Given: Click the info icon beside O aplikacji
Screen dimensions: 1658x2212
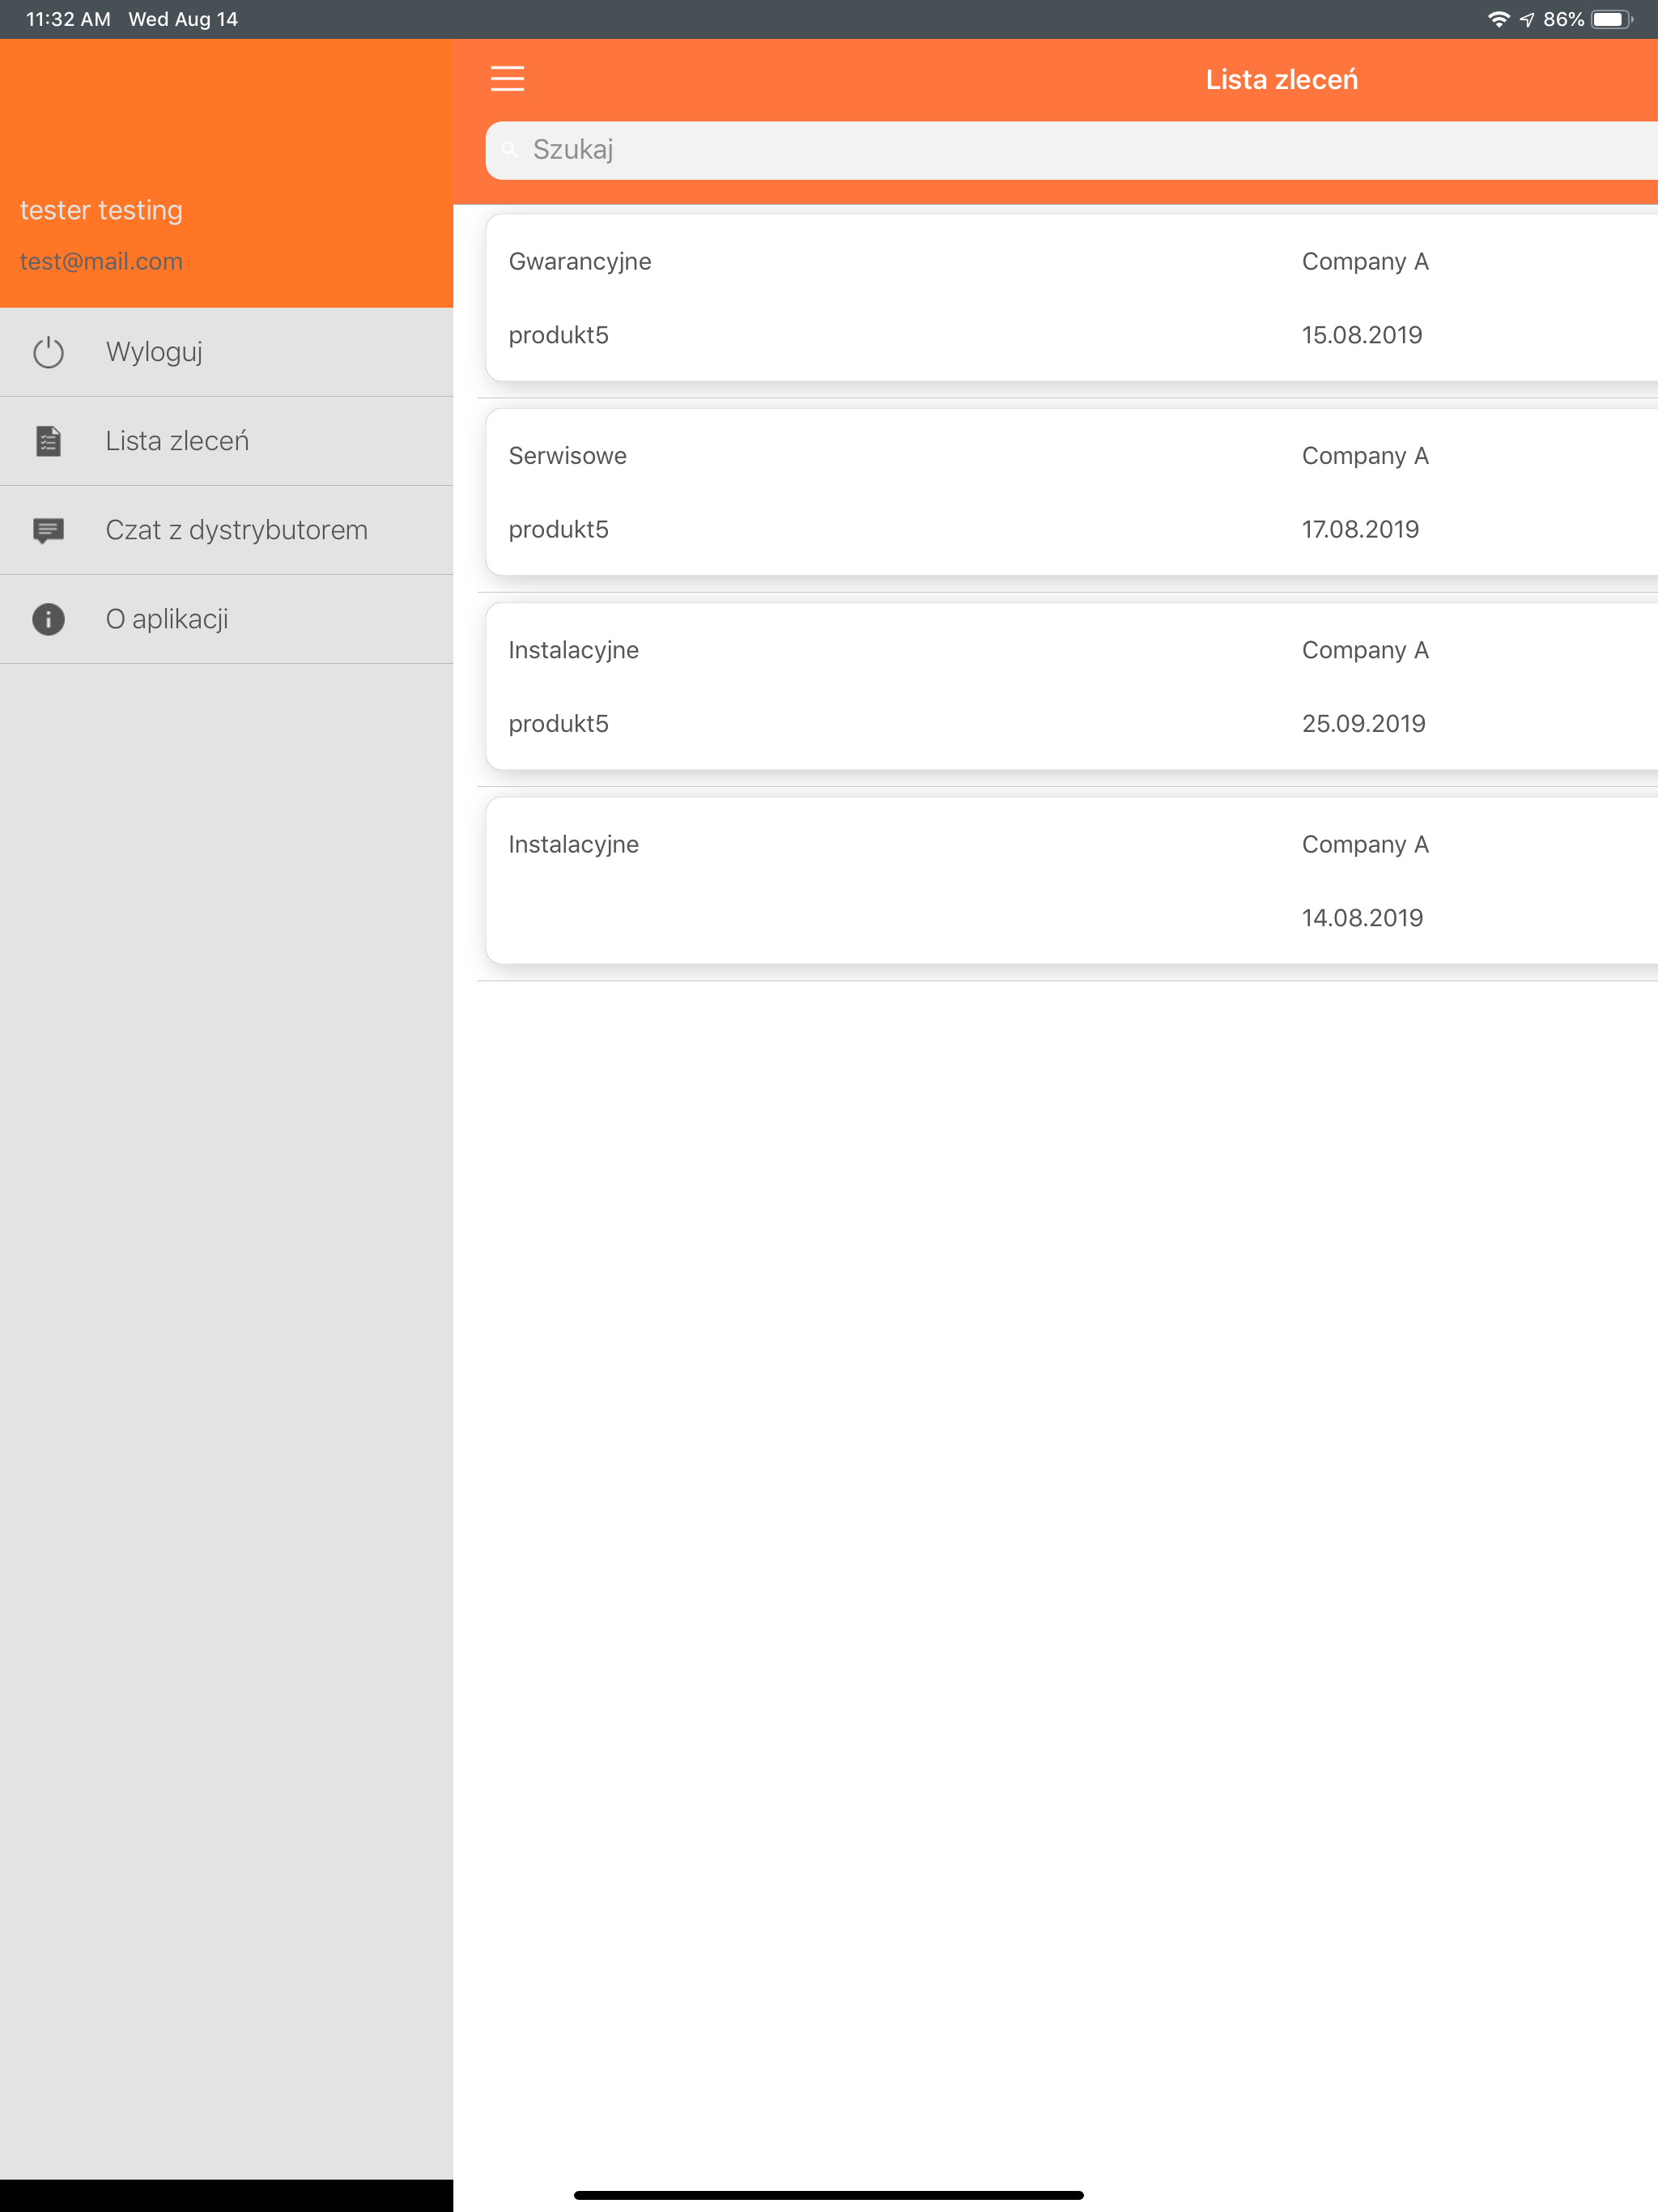Looking at the screenshot, I should (48, 619).
